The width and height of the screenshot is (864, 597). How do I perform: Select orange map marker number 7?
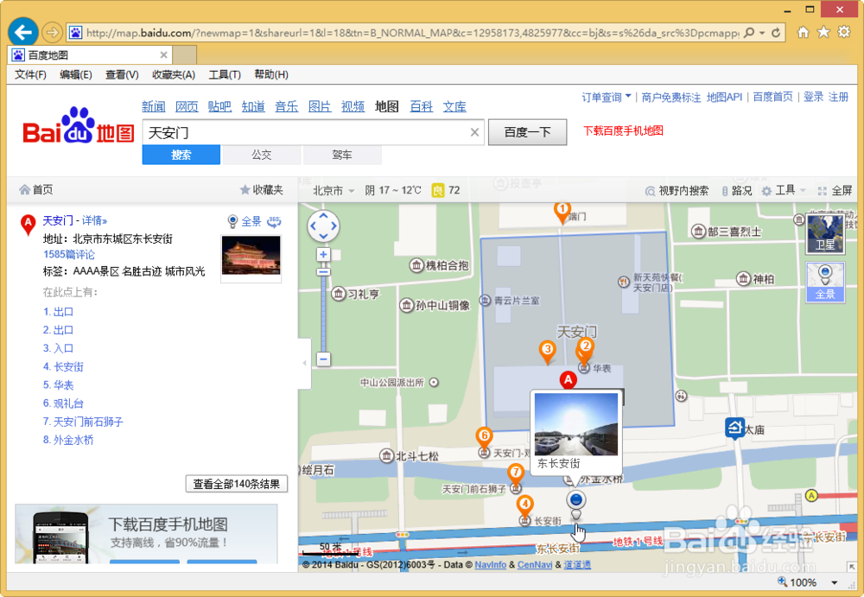point(515,474)
